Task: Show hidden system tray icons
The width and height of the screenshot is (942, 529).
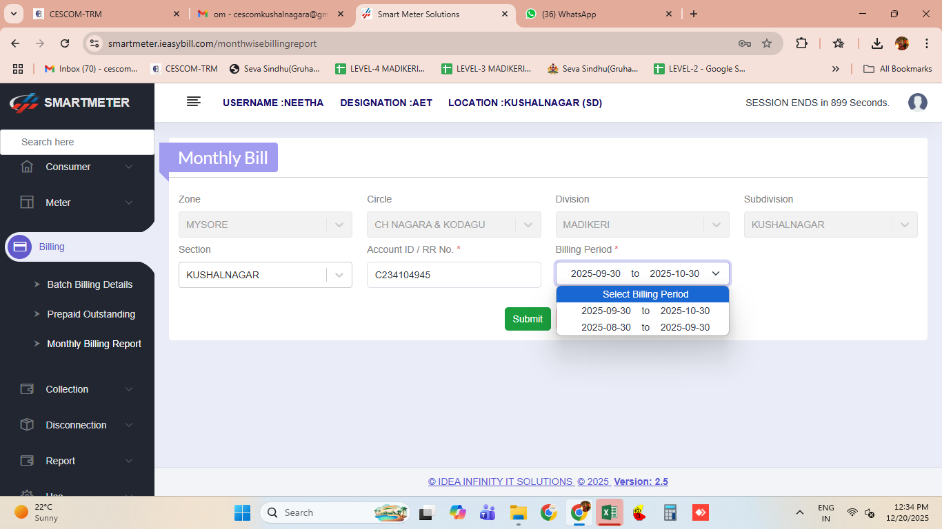Action: click(x=800, y=512)
